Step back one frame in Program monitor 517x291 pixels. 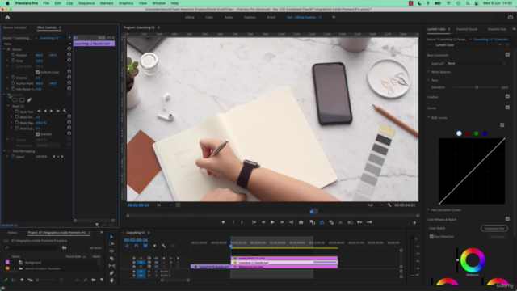click(x=263, y=222)
